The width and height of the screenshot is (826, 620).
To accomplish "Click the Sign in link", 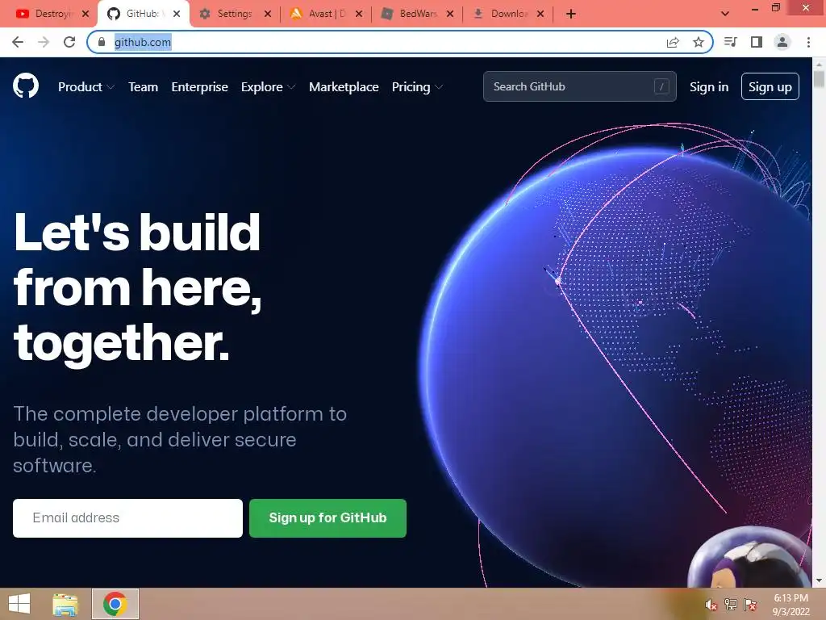I will tap(709, 87).
